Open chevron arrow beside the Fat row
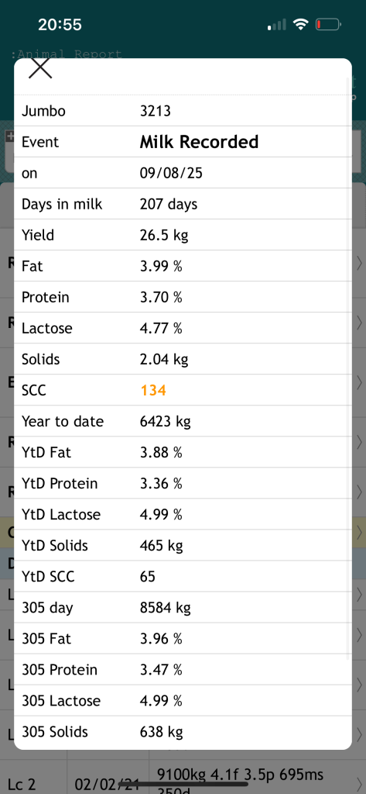Viewport: 366px width, 794px height. click(360, 264)
